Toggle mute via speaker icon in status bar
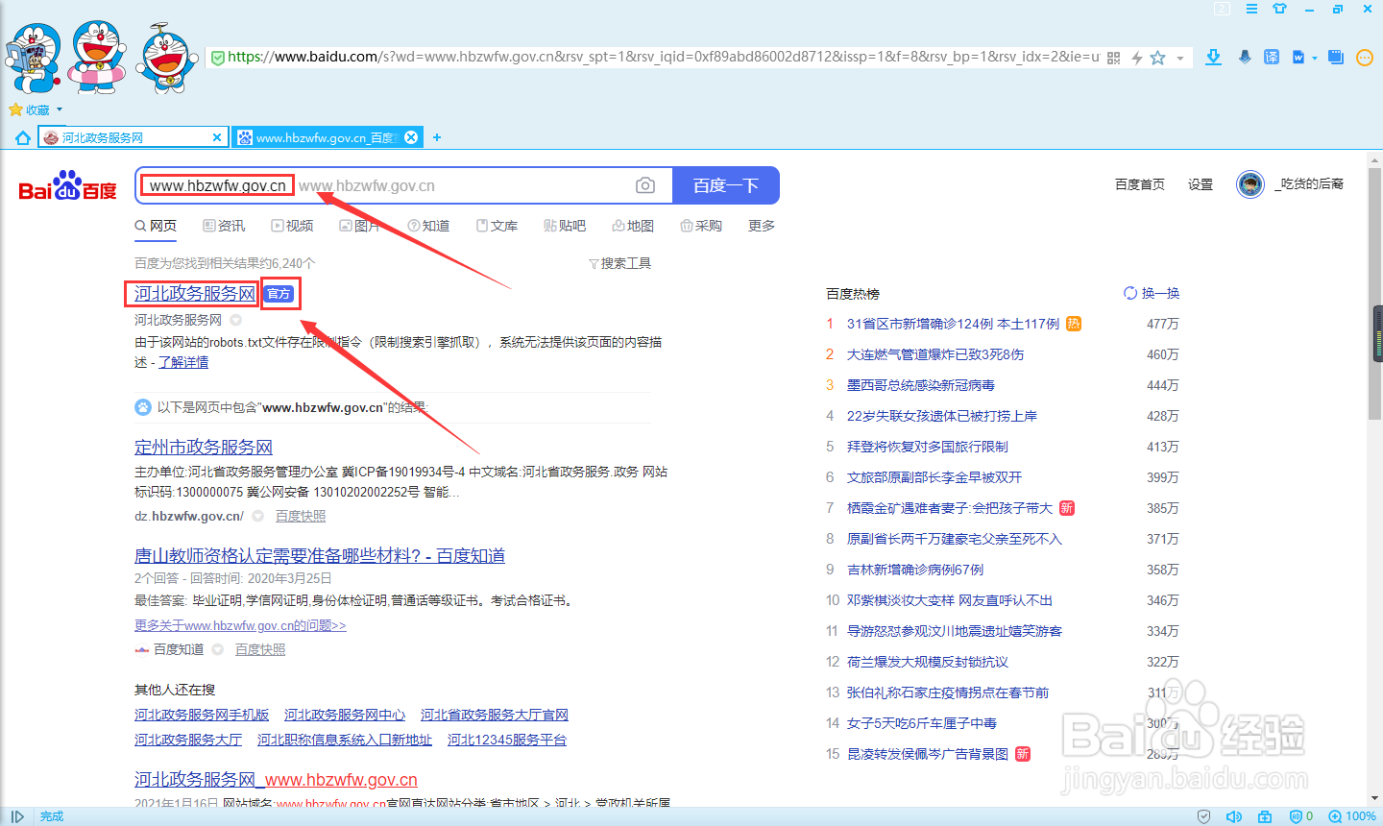 click(1234, 815)
